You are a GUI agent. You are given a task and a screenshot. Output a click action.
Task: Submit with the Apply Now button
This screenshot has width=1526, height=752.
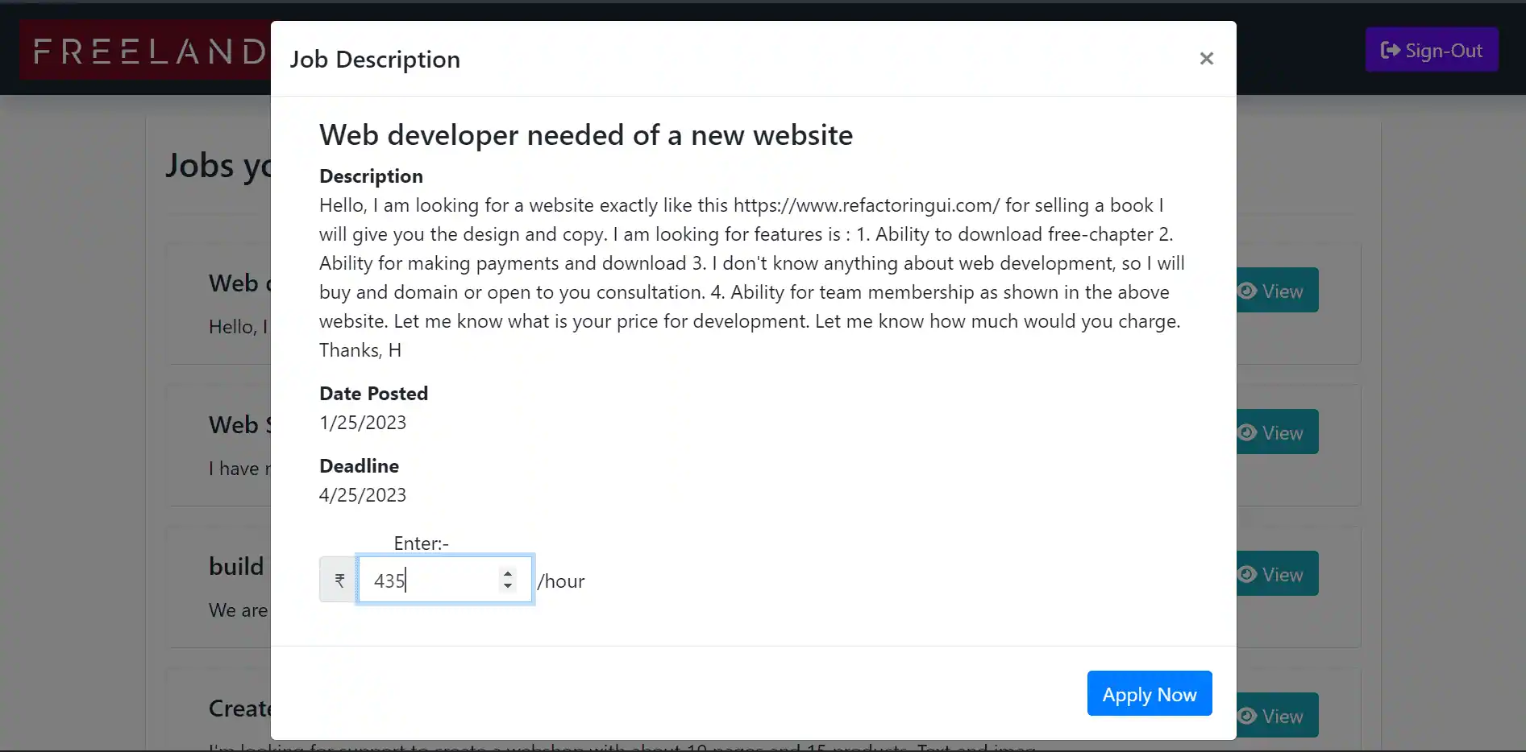[x=1149, y=693]
